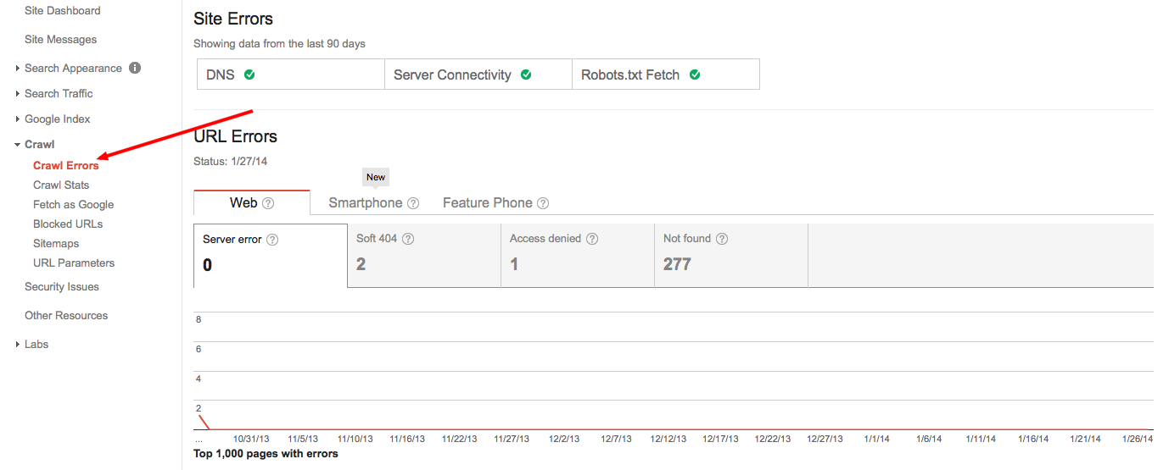This screenshot has height=470, width=1169.
Task: Click the help icon beside Not found
Action: [722, 239]
